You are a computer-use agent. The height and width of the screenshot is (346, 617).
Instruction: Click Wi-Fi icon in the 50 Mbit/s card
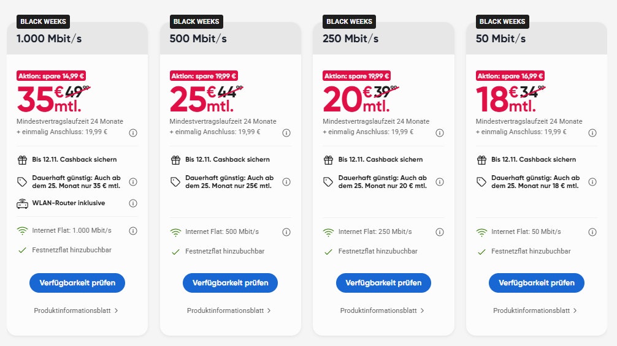[481, 232]
